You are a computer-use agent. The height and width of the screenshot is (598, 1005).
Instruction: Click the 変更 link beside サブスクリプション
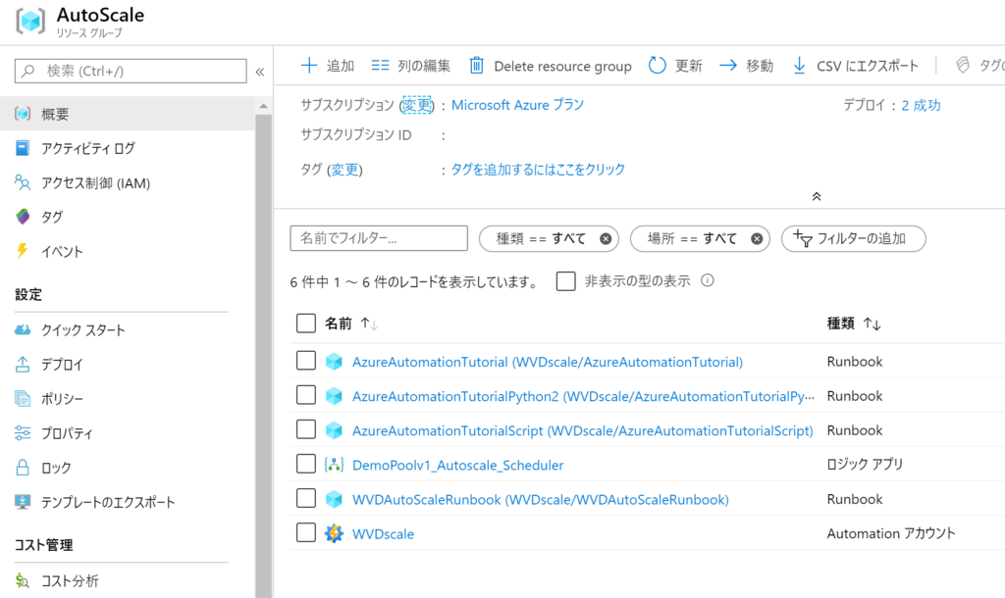416,105
